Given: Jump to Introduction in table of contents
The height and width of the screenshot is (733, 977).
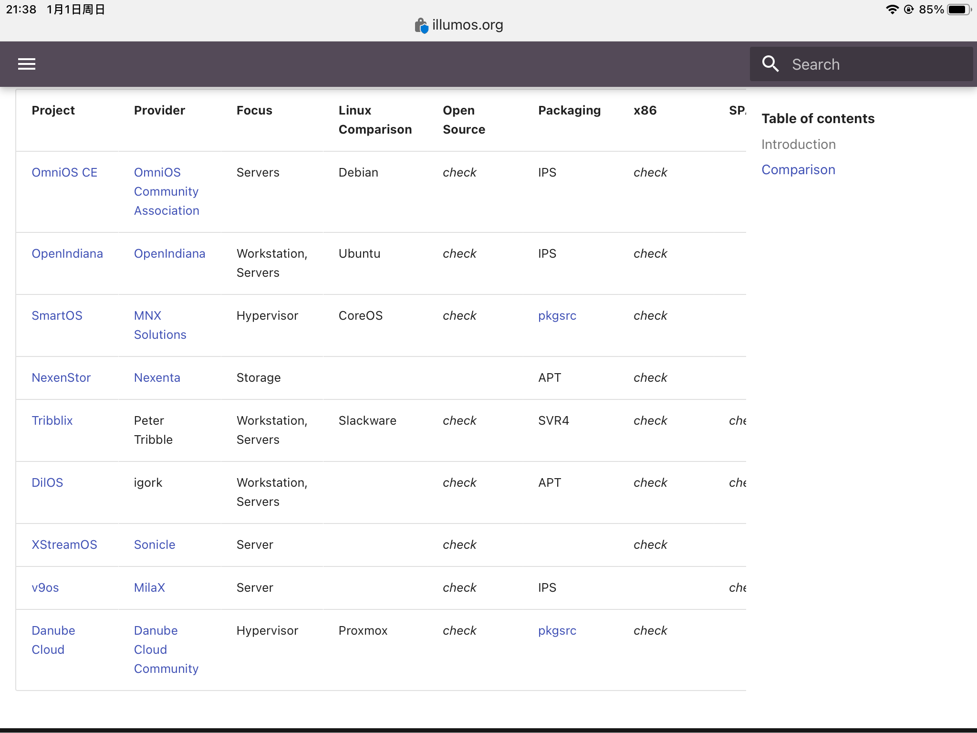Looking at the screenshot, I should pyautogui.click(x=798, y=145).
